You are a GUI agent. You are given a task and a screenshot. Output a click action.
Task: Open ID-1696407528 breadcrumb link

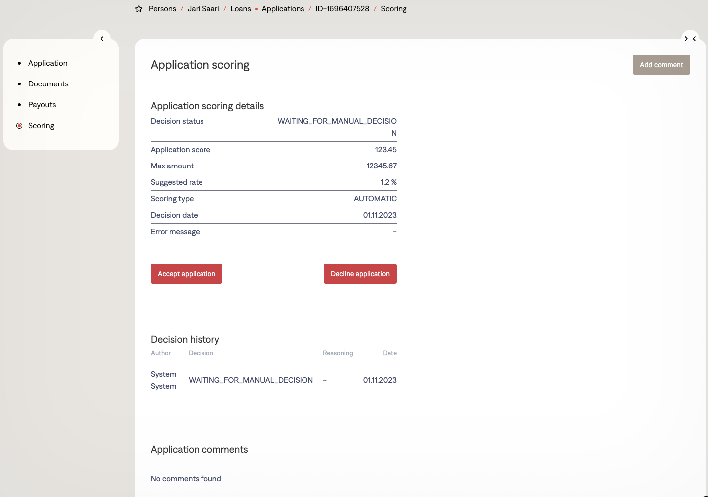(x=342, y=9)
